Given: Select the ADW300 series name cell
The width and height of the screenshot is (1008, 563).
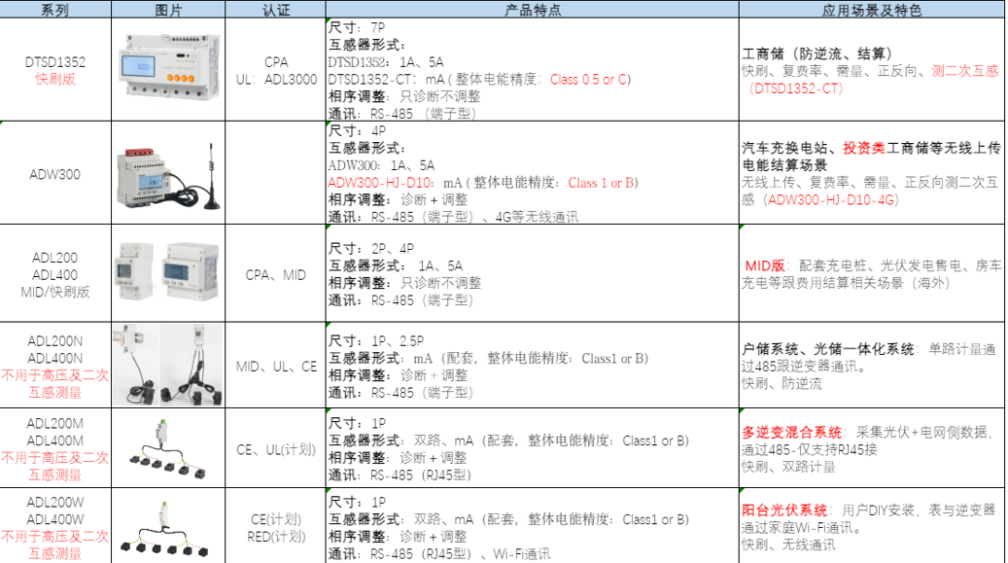Looking at the screenshot, I should click(x=54, y=175).
